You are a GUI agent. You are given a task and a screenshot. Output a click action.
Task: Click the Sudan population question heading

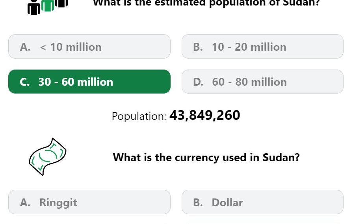coord(206,3)
